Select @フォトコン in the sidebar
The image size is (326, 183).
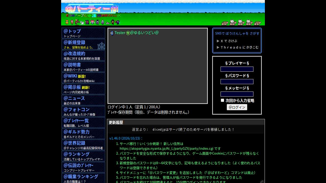83,111
